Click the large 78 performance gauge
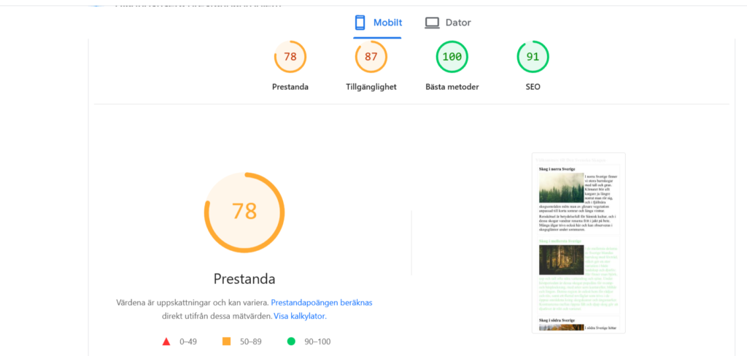747x356 pixels. [x=244, y=212]
